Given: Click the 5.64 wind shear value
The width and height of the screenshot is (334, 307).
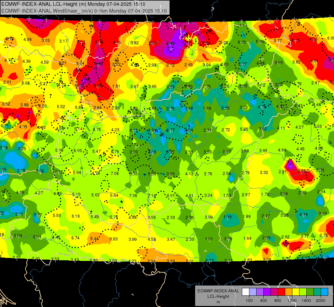Looking at the screenshot, I should pos(114,195).
